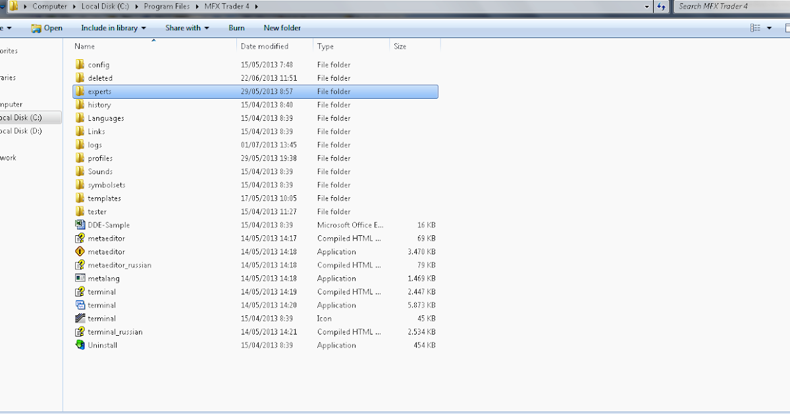This screenshot has height=414, width=790.
Task: Expand the Change your view options arrow
Action: 769,28
